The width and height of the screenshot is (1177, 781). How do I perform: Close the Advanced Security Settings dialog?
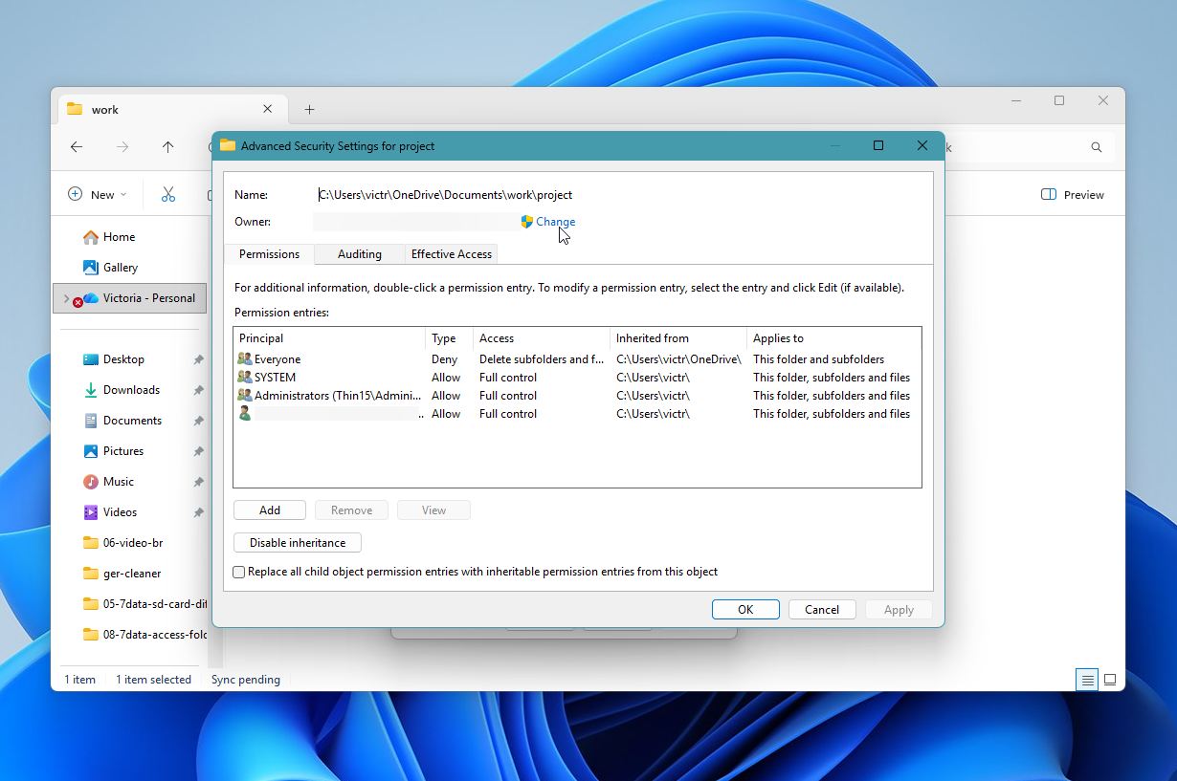coord(922,145)
